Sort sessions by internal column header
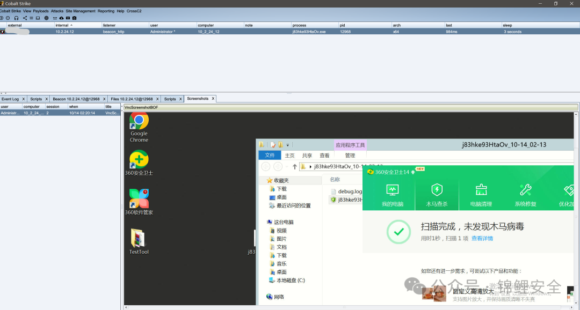 click(78, 25)
